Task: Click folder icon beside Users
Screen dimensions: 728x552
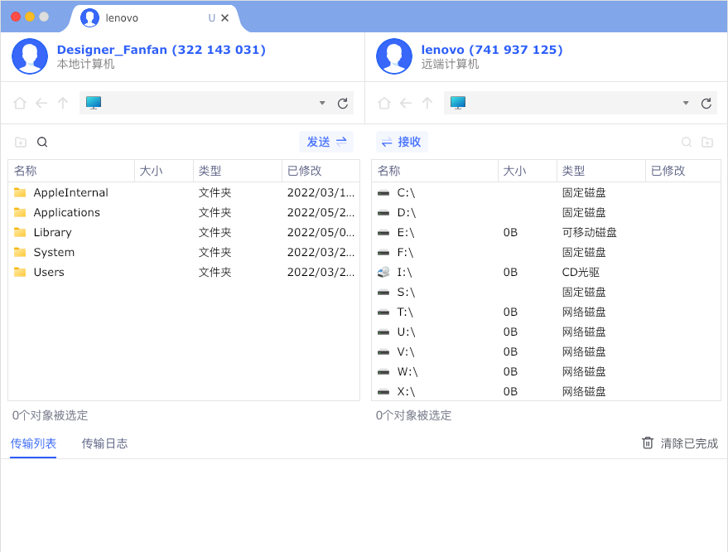Action: click(20, 272)
